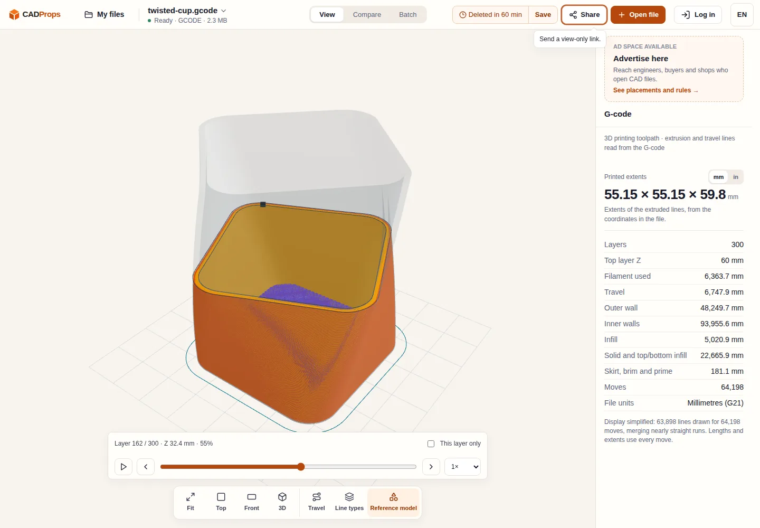Switch to the Compare tab
This screenshot has width=760, height=528.
[367, 14]
